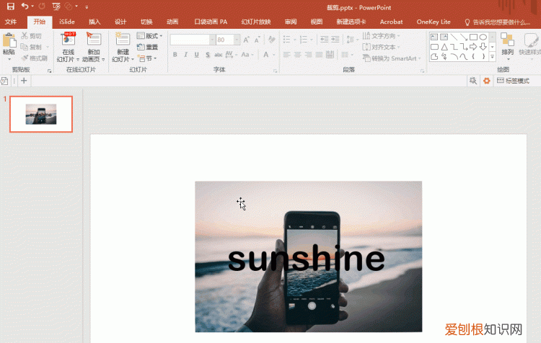Viewport: 541px width, 343px height.
Task: Click the Paste (粘贴) clipboard icon
Action: click(x=9, y=40)
